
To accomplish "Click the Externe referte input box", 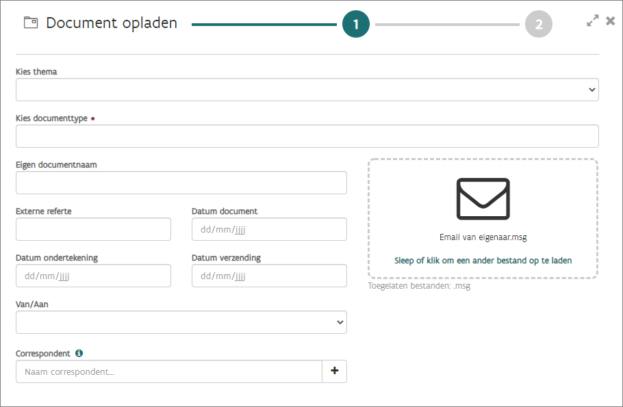I will point(93,229).
